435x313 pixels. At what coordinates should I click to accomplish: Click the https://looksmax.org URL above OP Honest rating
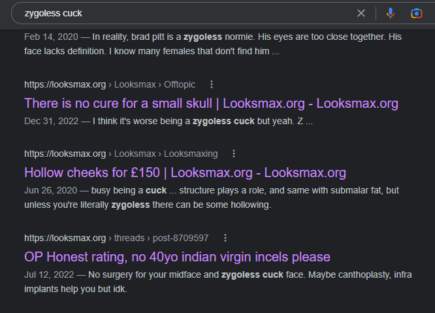click(x=65, y=238)
